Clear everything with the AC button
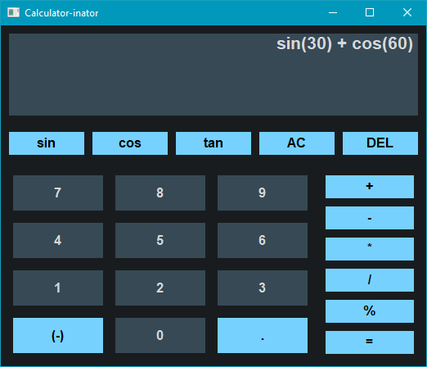Image resolution: width=427 pixels, height=367 pixels. (297, 143)
